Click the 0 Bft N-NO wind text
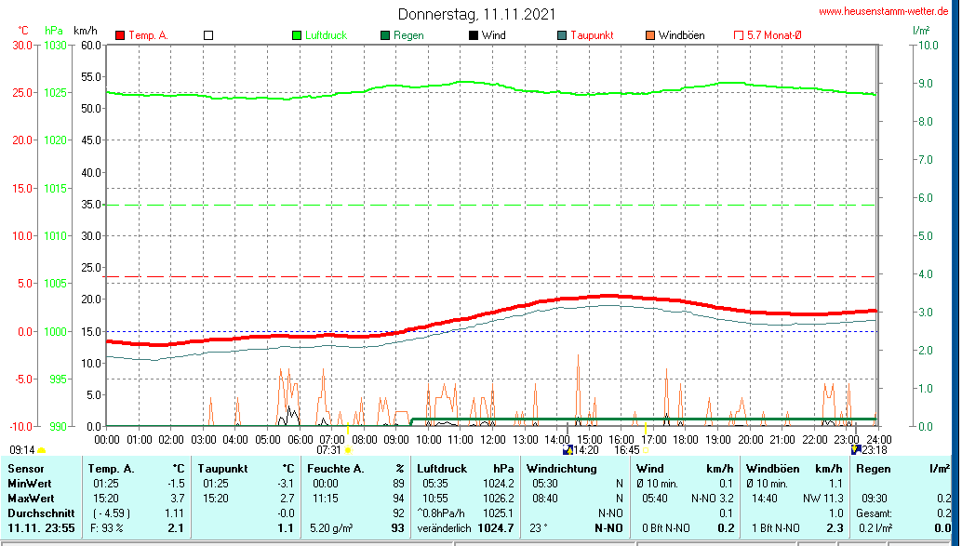 [x=665, y=527]
